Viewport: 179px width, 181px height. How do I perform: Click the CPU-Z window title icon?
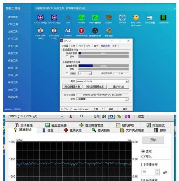coord(62,41)
